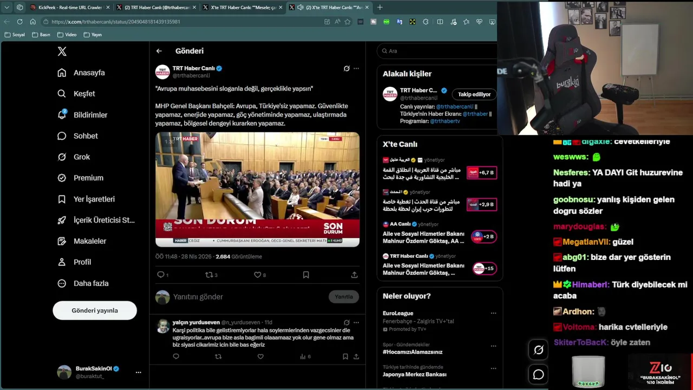Click the Yanıtla button
Image resolution: width=693 pixels, height=390 pixels.
pos(344,297)
